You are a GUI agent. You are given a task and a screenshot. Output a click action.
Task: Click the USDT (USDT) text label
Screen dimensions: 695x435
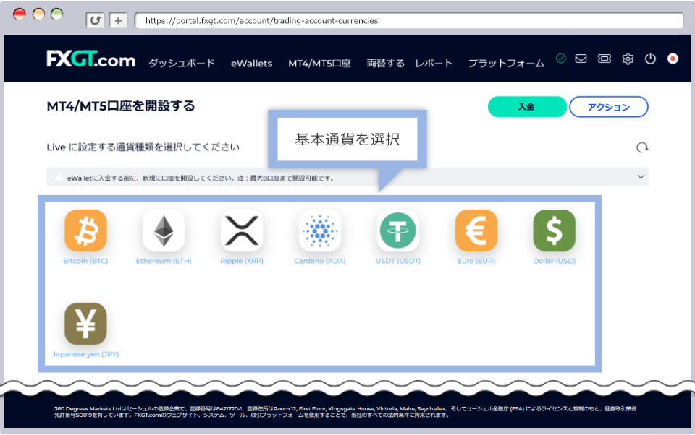click(397, 261)
